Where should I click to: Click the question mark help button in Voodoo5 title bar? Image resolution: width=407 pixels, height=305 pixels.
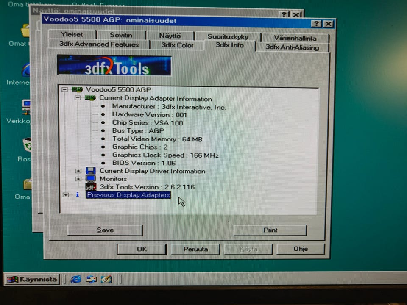(x=316, y=24)
